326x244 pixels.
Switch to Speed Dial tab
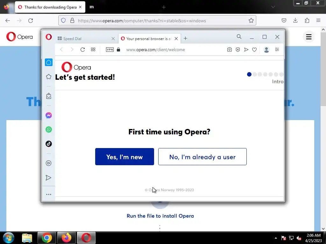click(86, 38)
